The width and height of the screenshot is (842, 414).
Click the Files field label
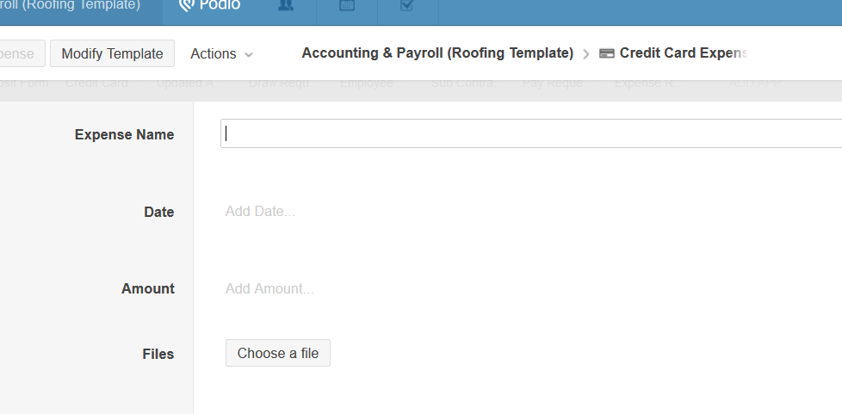click(x=158, y=354)
